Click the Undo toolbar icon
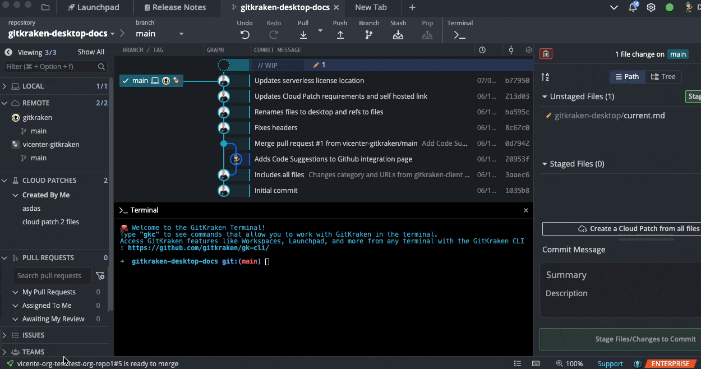 pyautogui.click(x=245, y=35)
